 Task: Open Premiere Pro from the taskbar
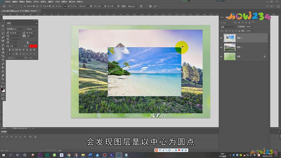pos(40,155)
